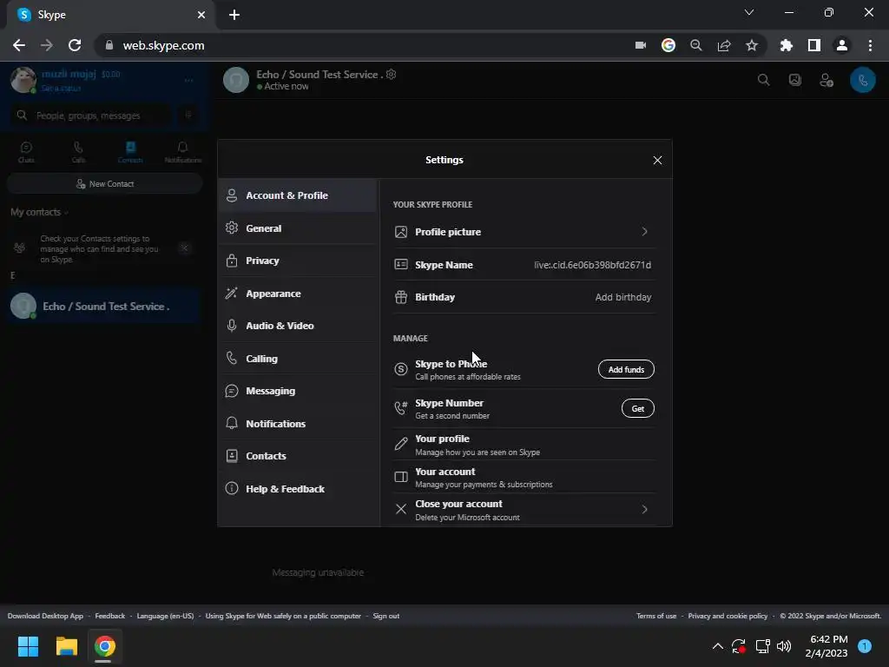Click Add birthday text
Screen dimensions: 889x667
tap(623, 297)
